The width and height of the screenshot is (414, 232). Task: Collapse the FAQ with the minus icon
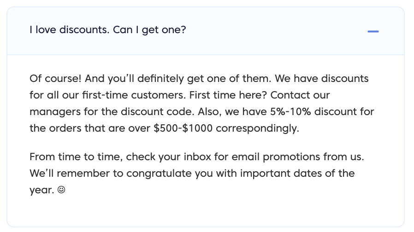click(x=373, y=31)
